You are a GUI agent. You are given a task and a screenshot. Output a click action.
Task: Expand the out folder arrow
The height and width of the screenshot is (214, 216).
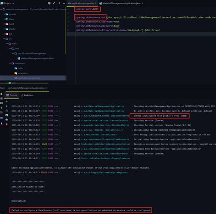(x=4, y=34)
